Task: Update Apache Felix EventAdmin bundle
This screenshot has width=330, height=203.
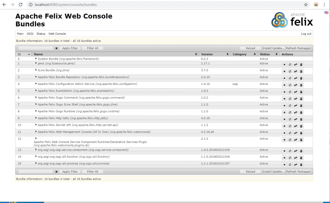Action: coord(296,92)
